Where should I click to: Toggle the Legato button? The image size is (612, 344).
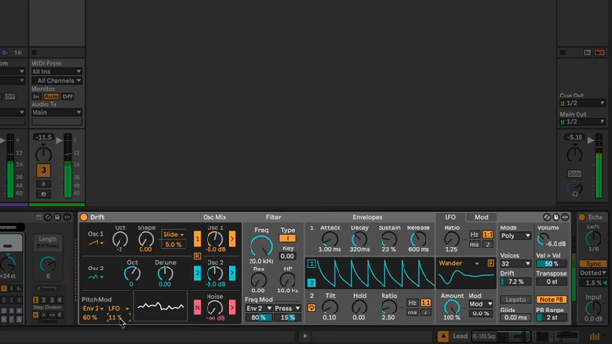[515, 300]
